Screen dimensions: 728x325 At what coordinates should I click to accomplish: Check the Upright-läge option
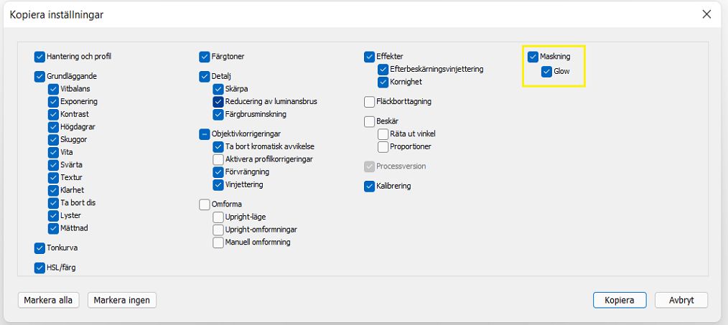(219, 217)
